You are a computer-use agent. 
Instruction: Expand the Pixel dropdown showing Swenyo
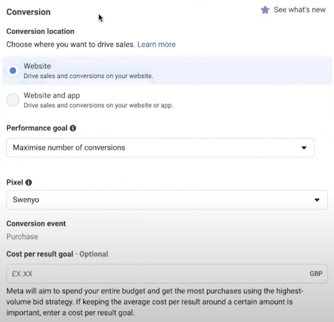(x=167, y=200)
